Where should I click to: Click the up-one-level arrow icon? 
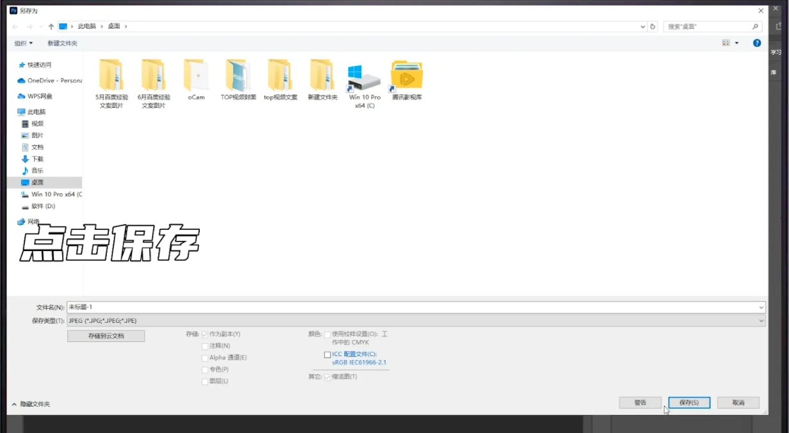[x=51, y=26]
